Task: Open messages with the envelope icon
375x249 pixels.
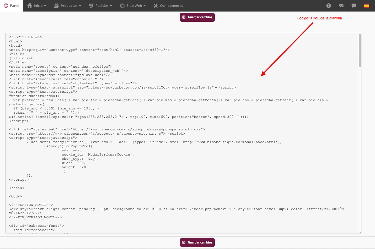Action: (341, 5)
